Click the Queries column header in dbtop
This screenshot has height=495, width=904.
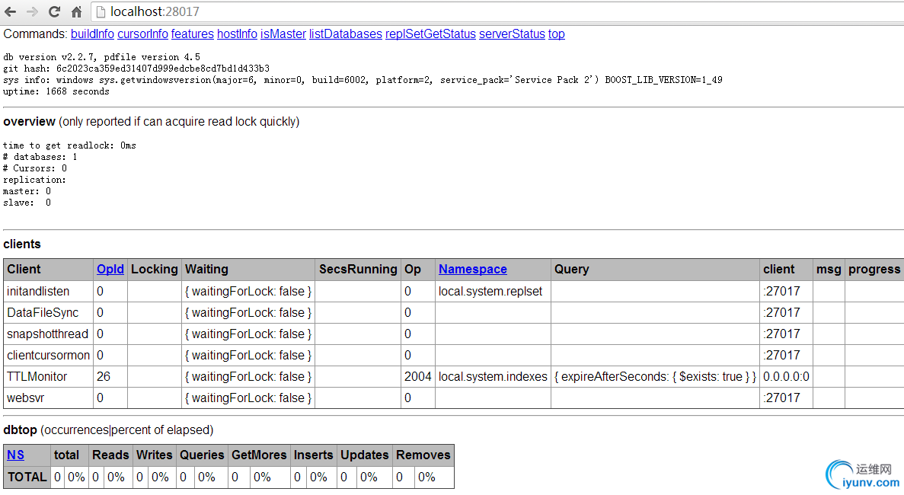[202, 455]
